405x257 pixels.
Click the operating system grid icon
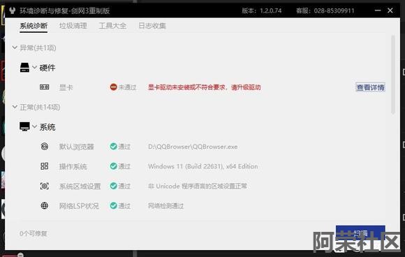point(45,166)
